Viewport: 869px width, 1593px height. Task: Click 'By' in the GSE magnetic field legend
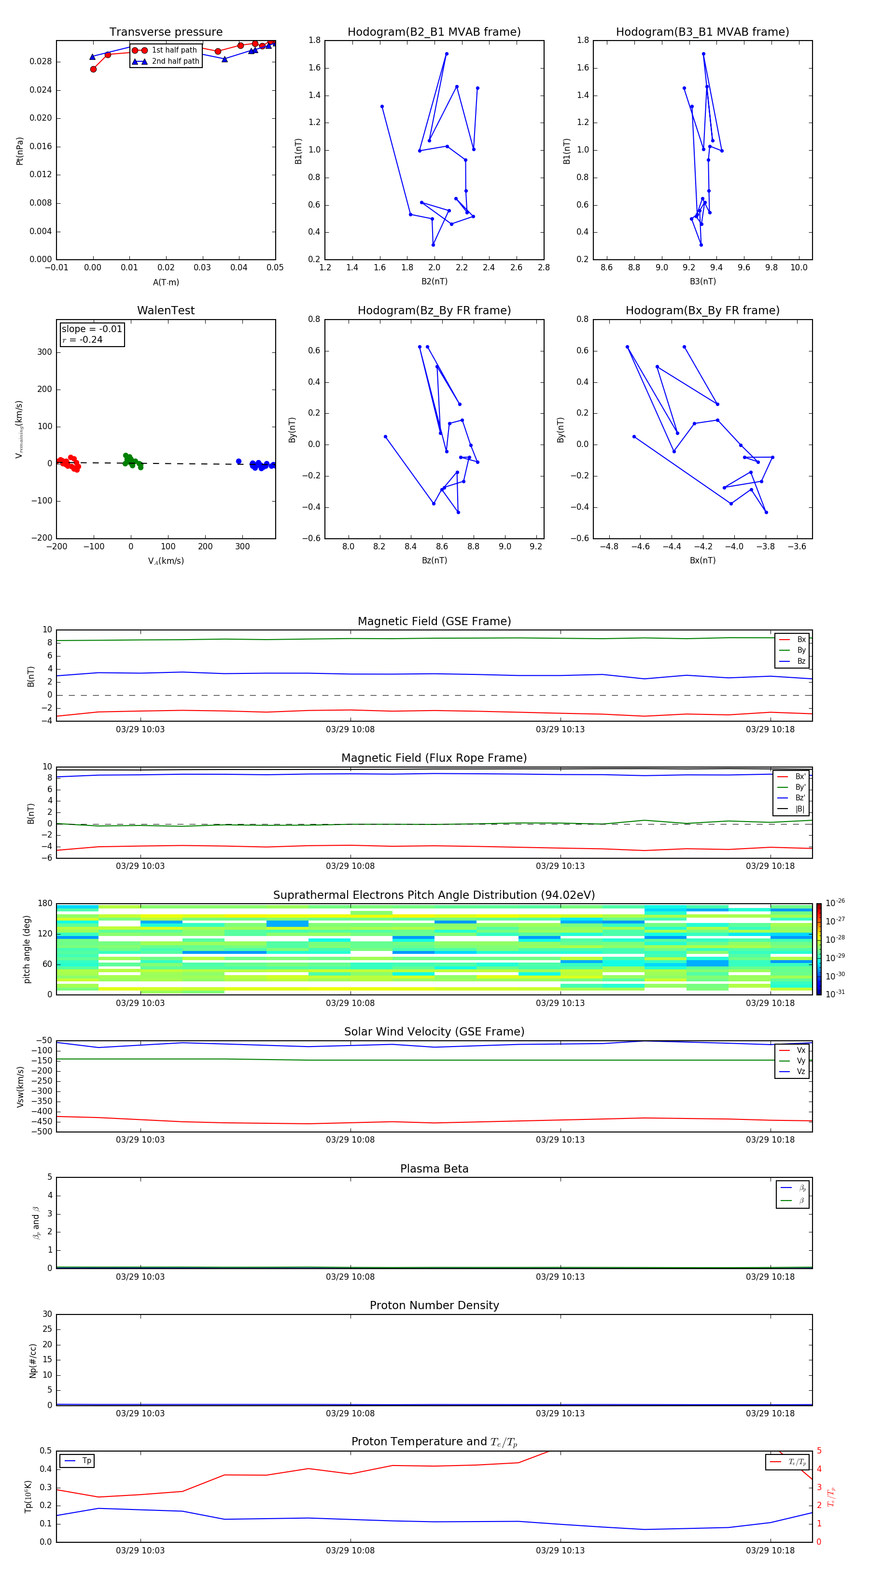tap(801, 650)
